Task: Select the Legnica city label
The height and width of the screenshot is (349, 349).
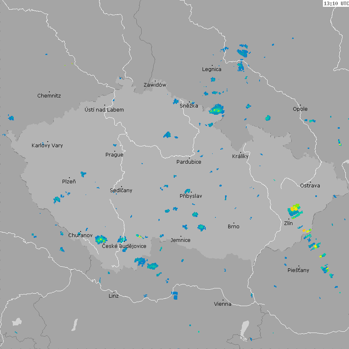Action: coord(211,69)
